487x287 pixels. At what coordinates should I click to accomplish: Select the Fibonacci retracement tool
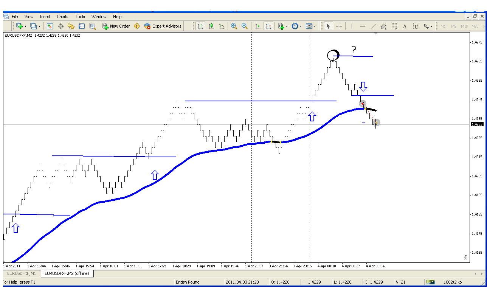[x=394, y=26]
